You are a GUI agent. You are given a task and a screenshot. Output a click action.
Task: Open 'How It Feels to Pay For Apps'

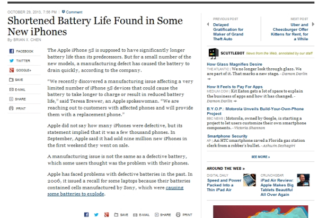[x=234, y=86]
